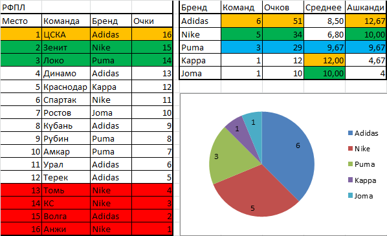Select the Joma average cell showing 10,00

point(324,73)
